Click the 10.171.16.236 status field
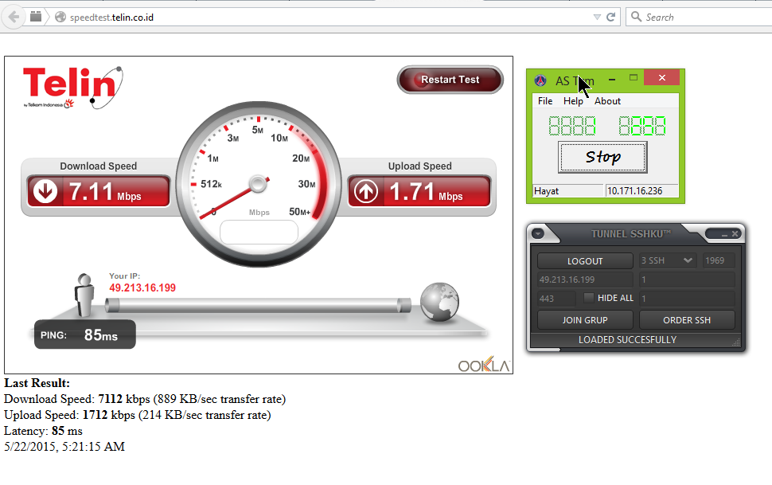 tap(641, 191)
